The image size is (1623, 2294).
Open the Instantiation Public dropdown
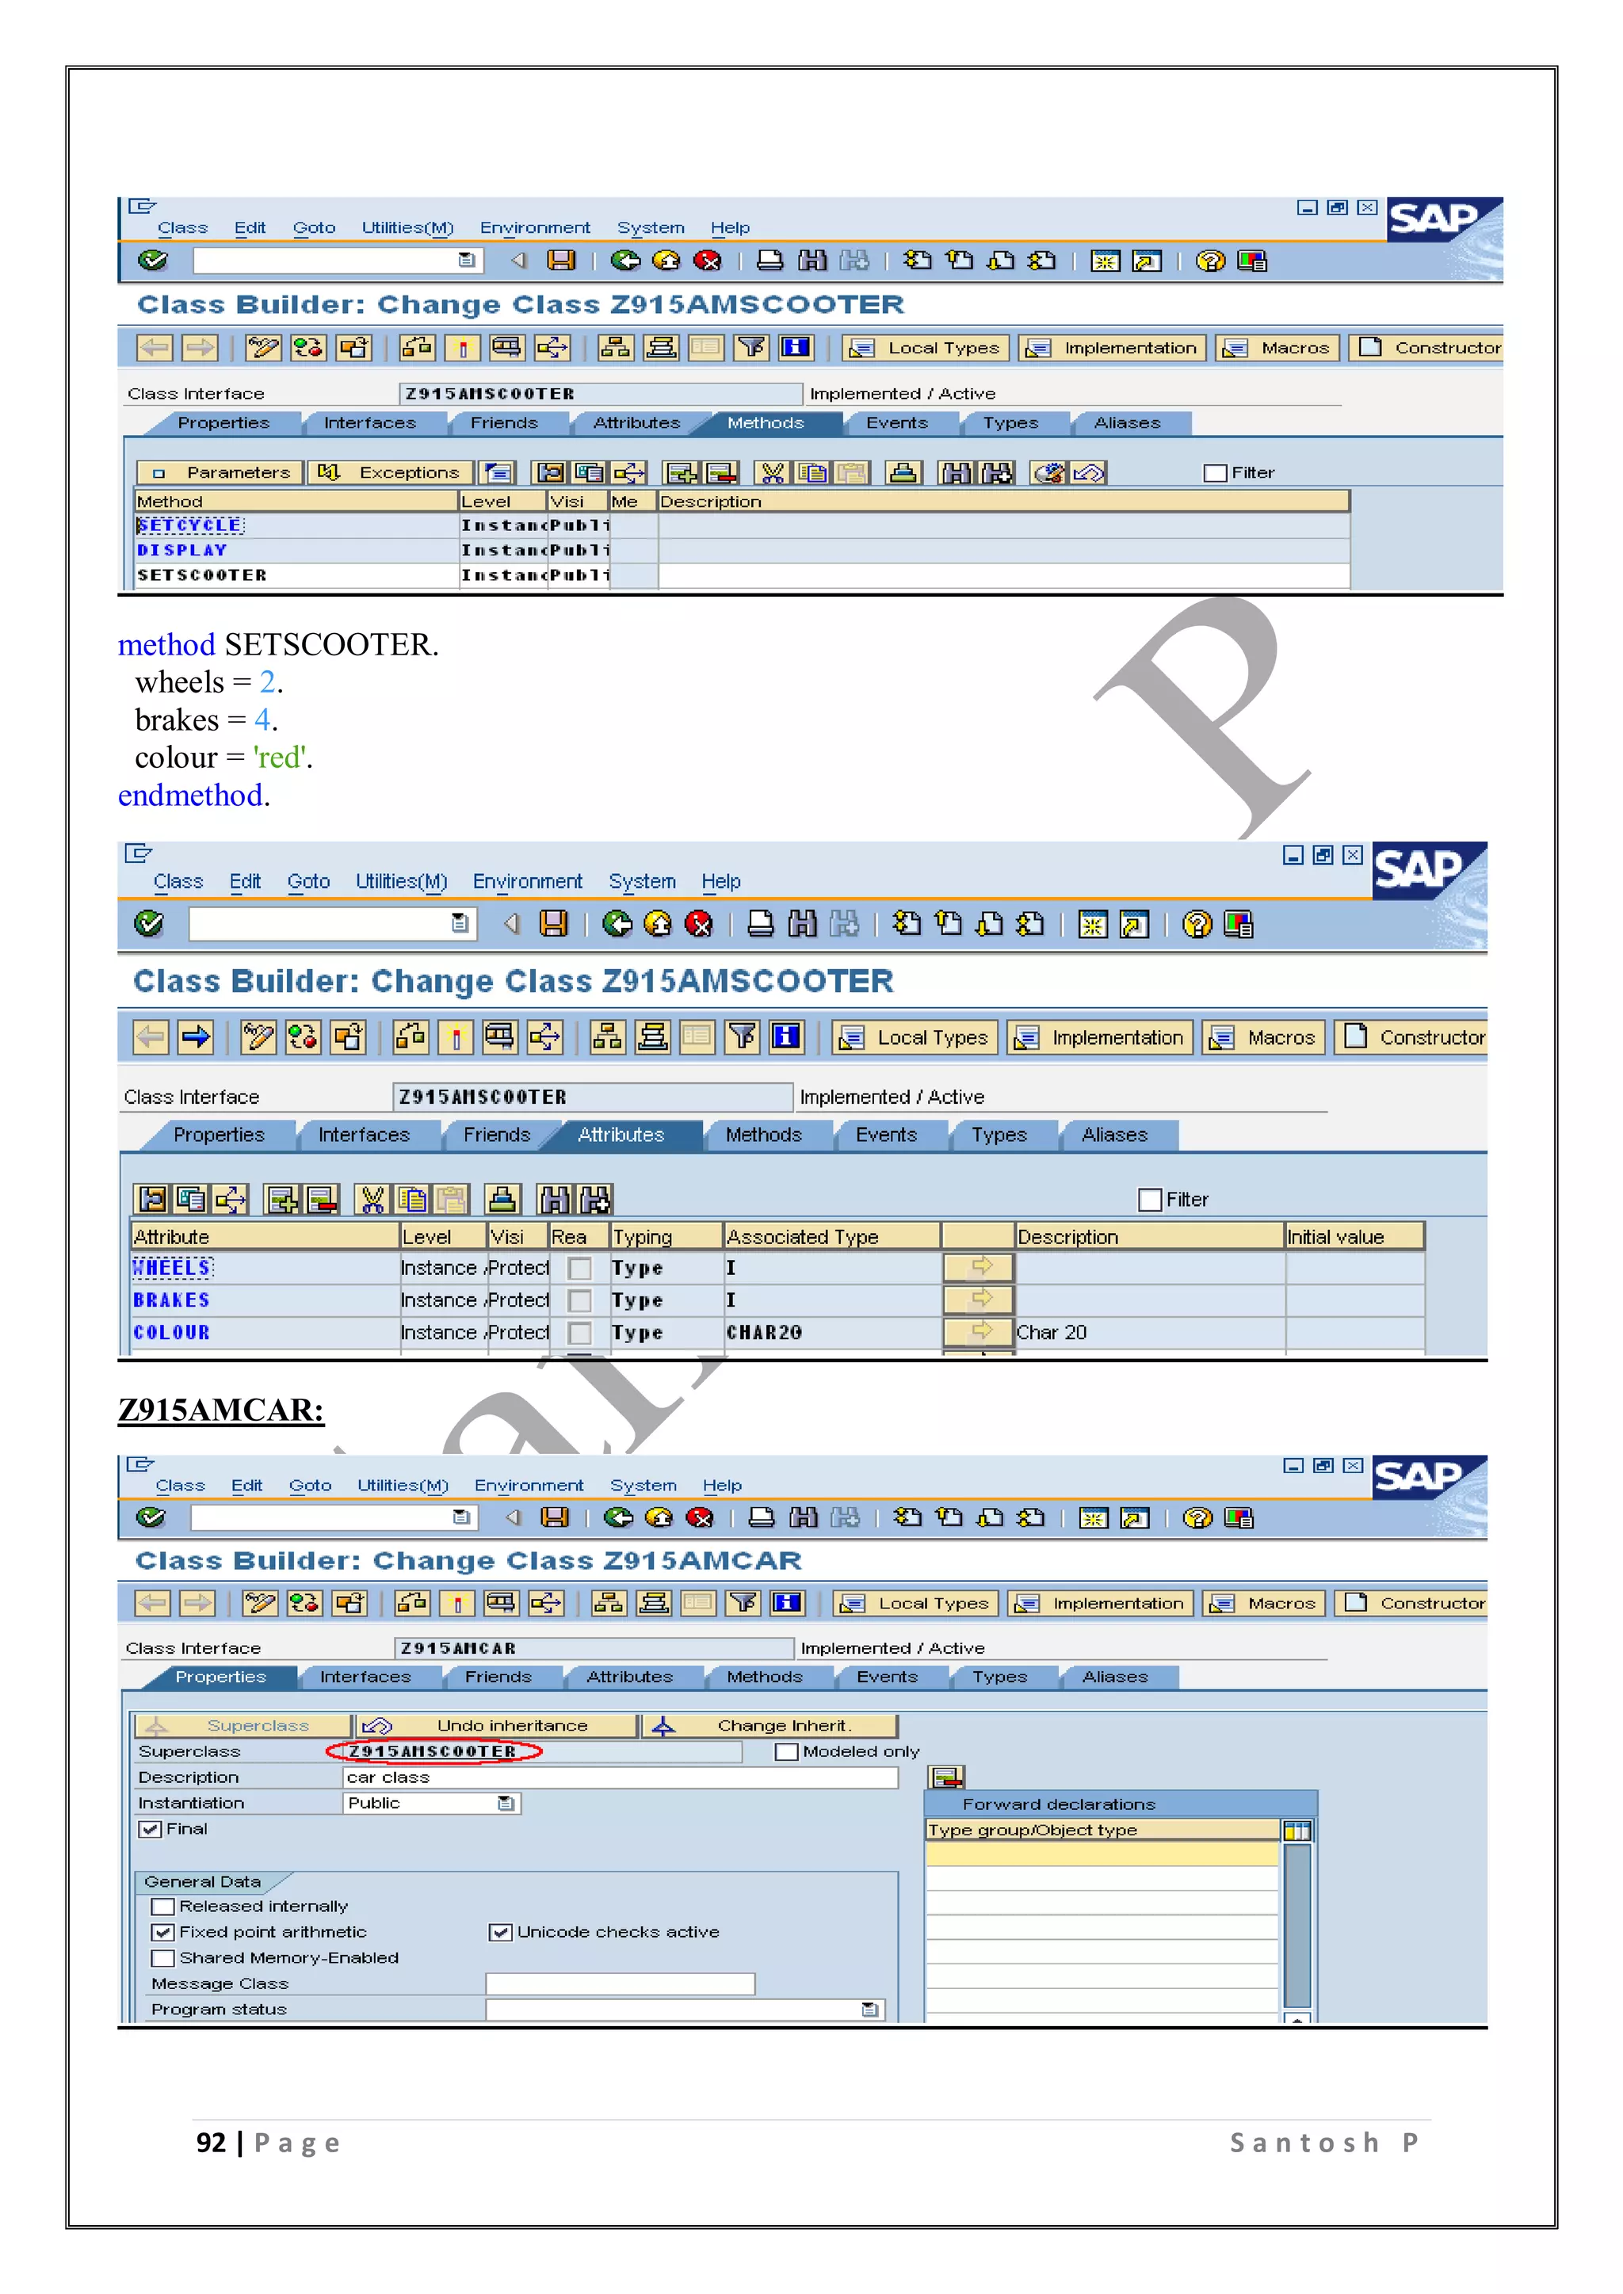[x=506, y=1804]
